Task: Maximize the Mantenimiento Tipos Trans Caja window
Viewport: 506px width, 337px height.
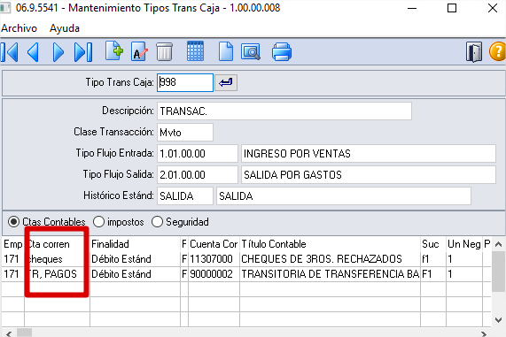Action: 452,8
